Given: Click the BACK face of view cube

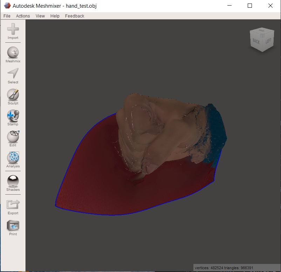Looking at the screenshot, I should [x=256, y=42].
